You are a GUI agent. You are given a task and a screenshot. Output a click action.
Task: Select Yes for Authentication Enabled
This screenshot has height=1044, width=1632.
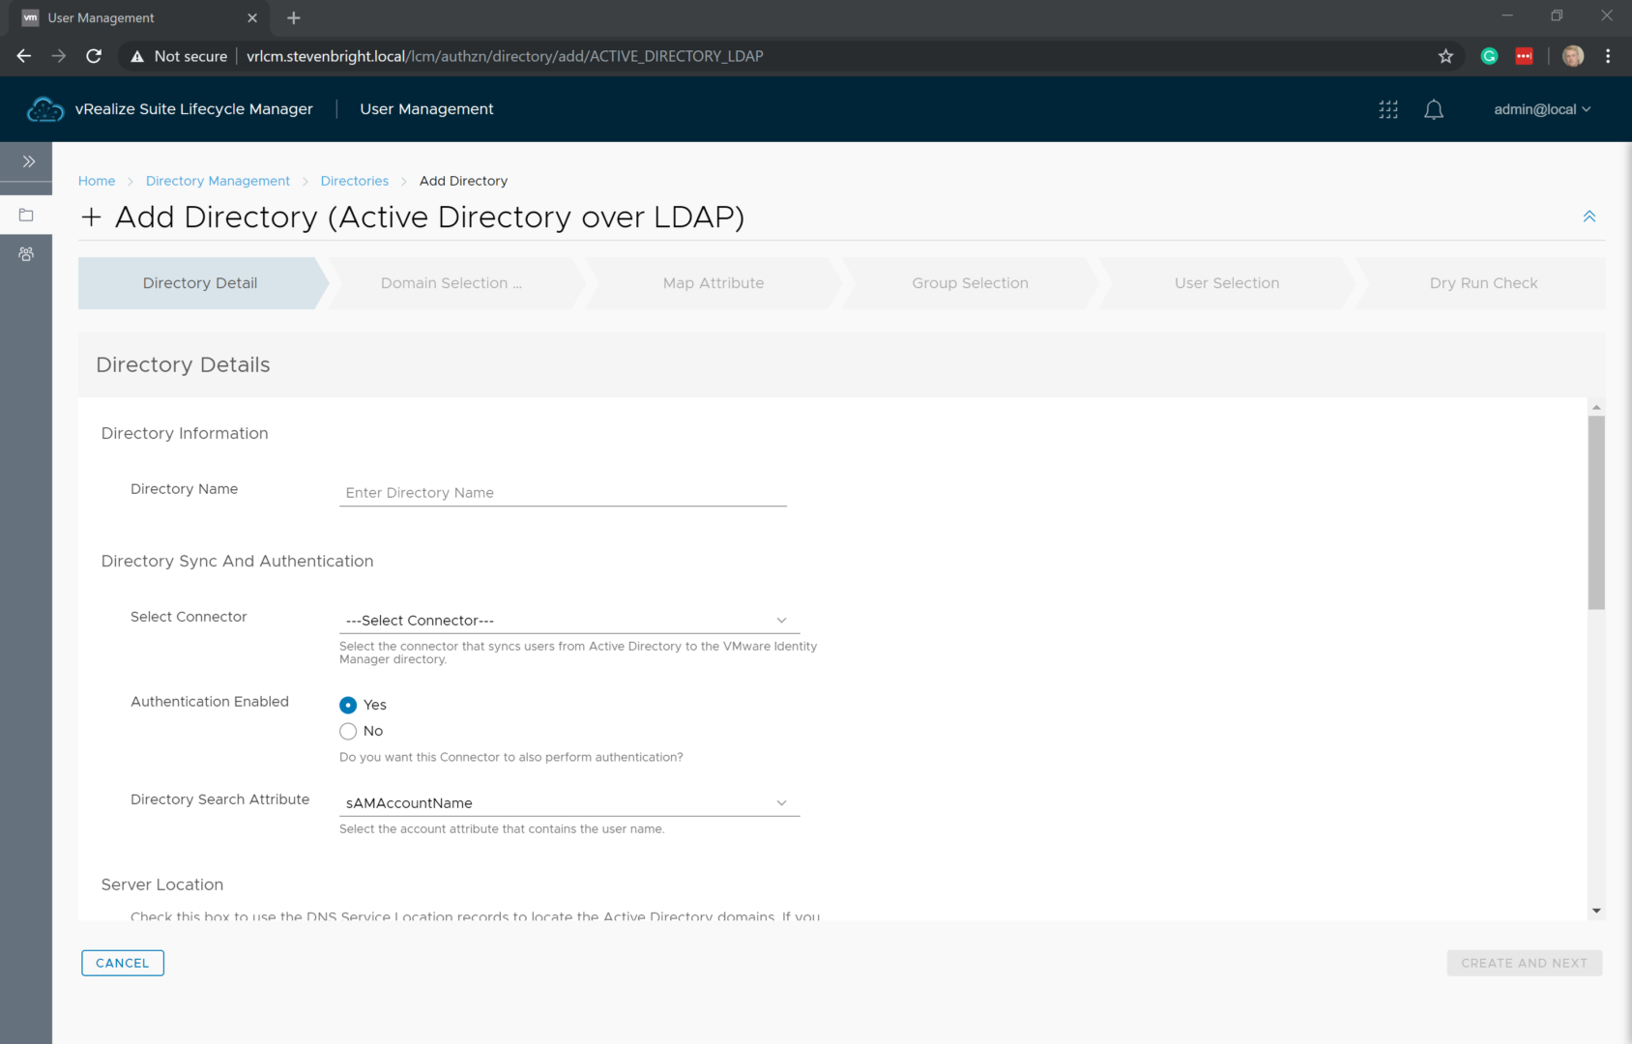[x=348, y=705]
